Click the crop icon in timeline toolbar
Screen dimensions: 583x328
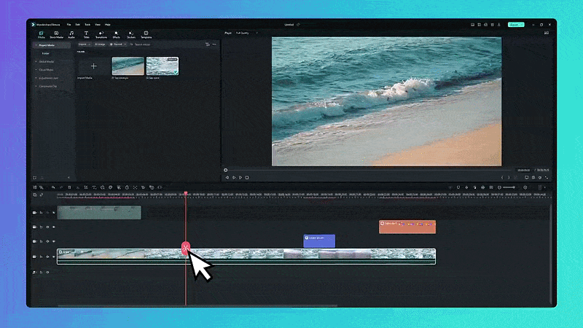tap(85, 187)
